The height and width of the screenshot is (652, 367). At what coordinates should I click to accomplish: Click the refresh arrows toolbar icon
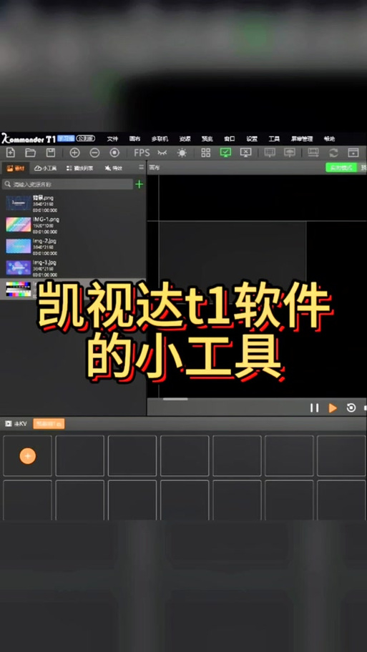coord(333,152)
